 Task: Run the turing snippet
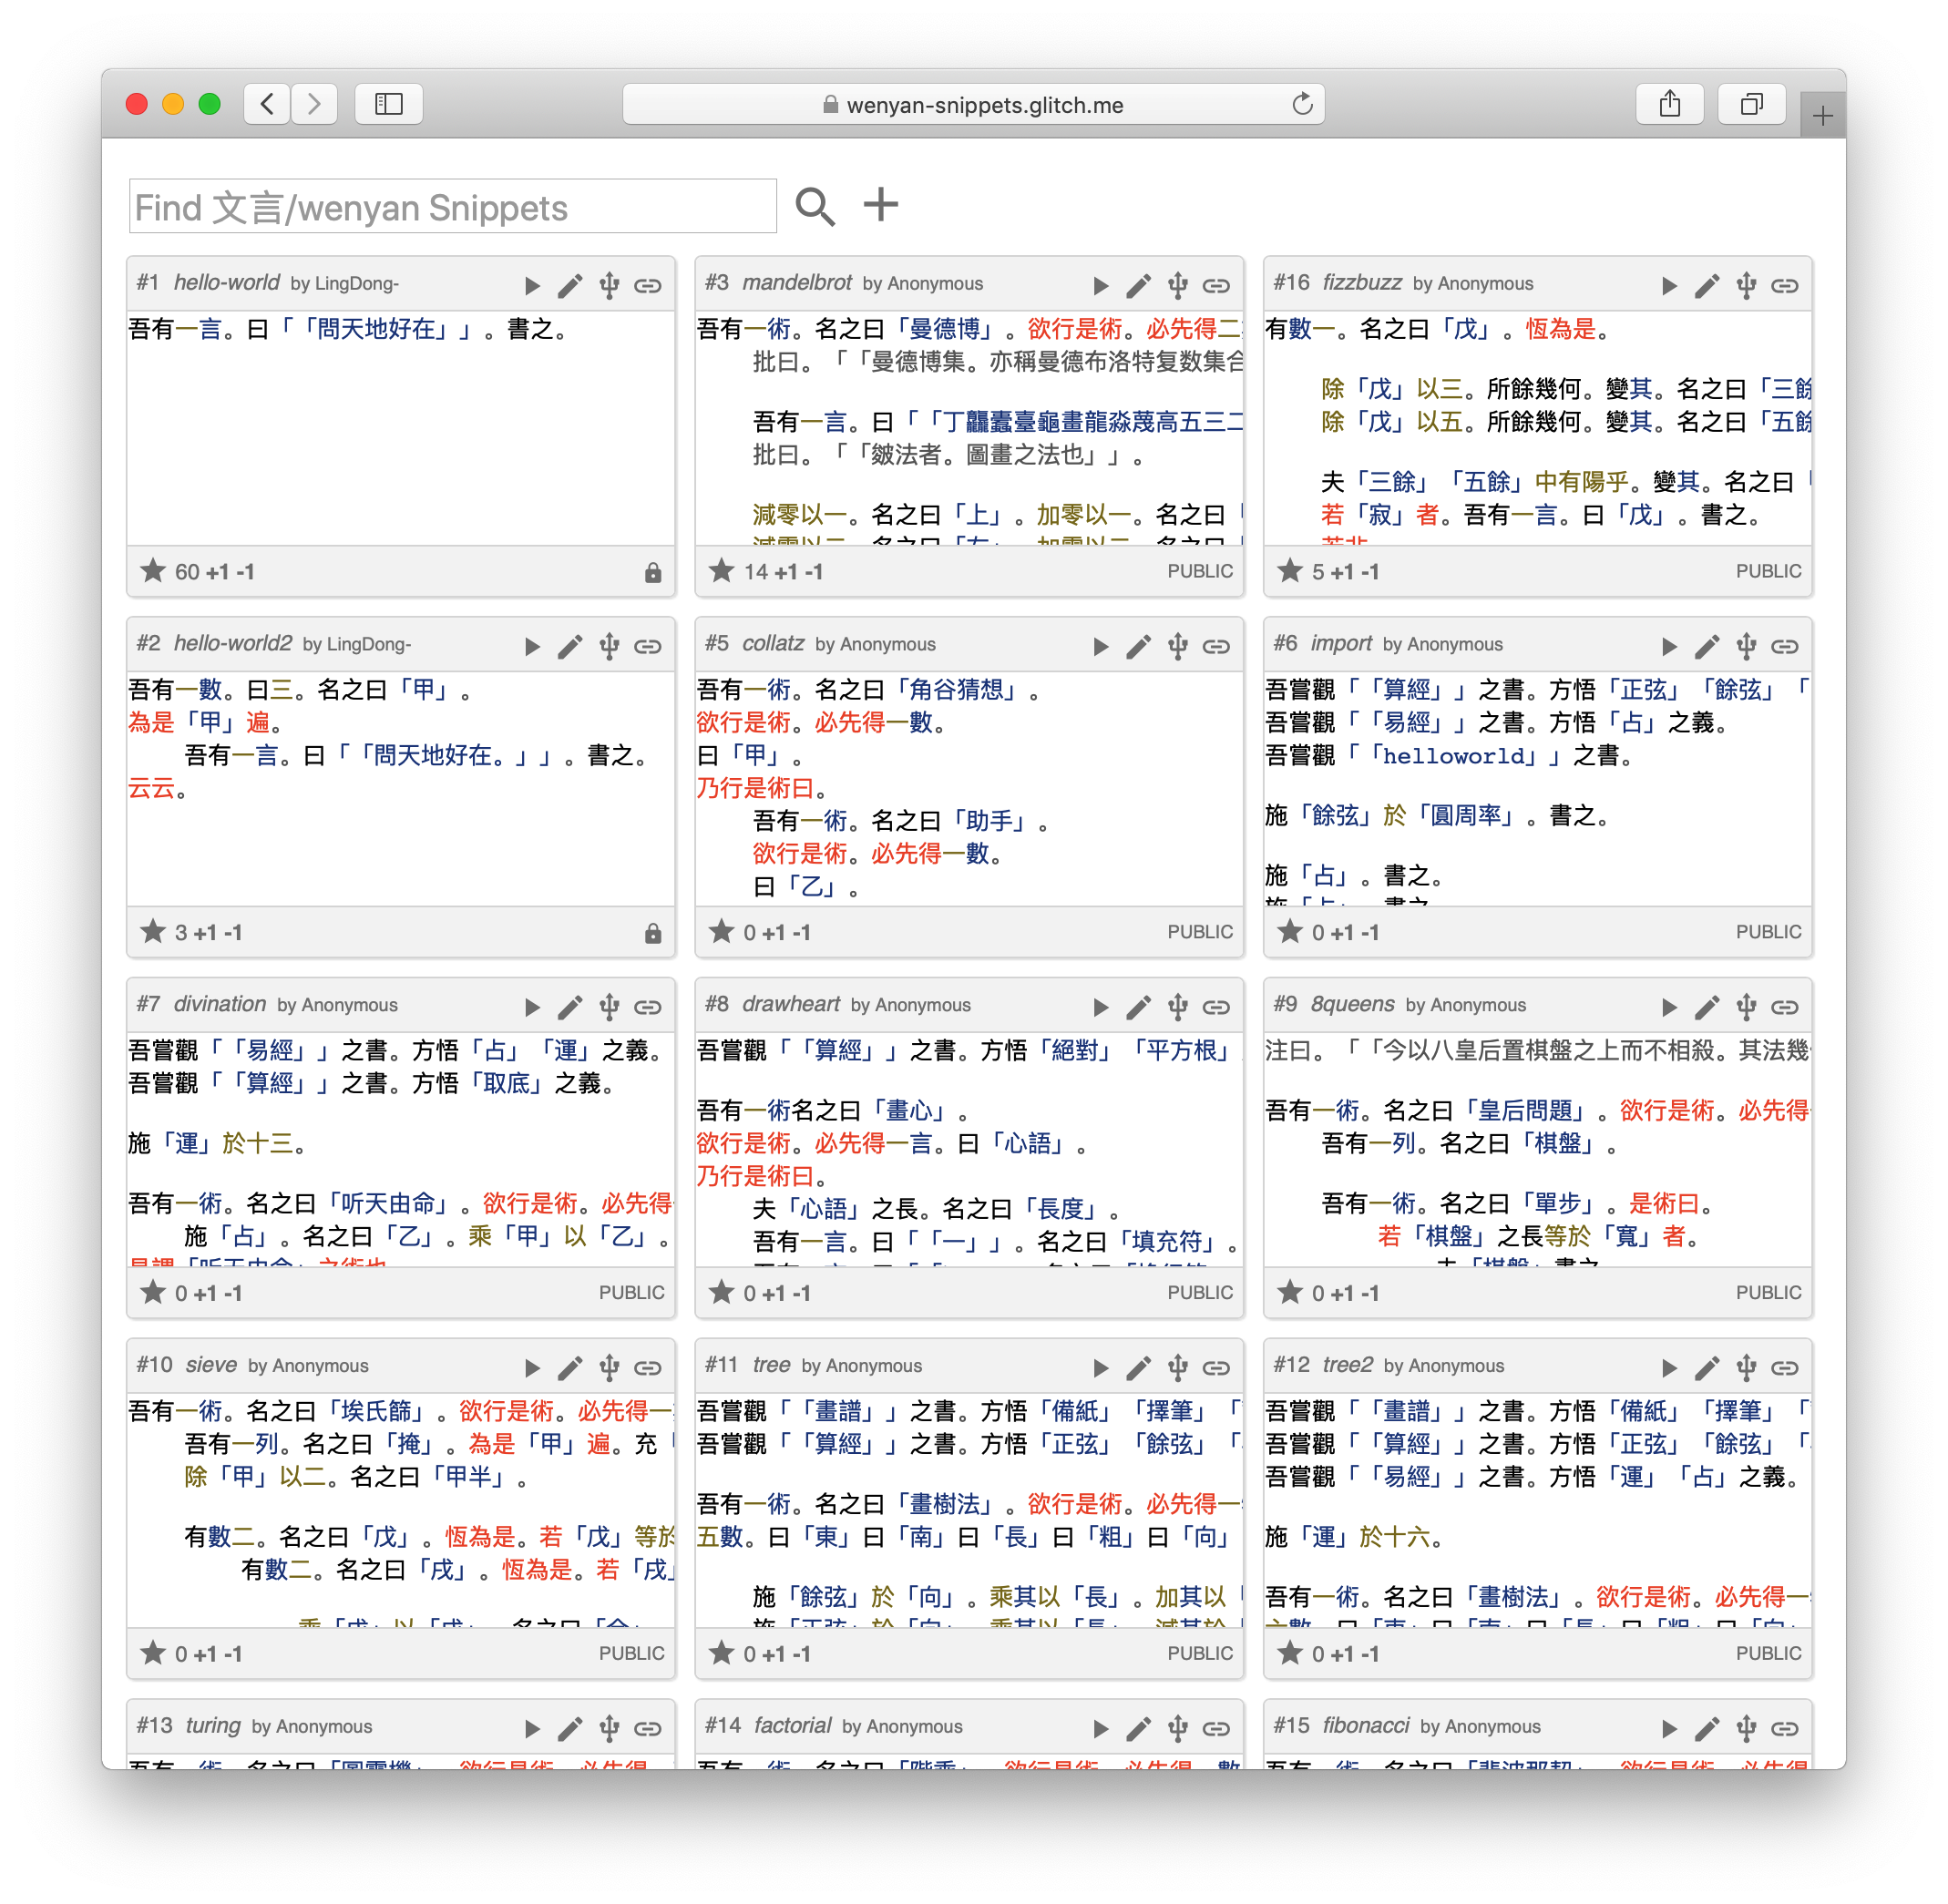click(x=532, y=1729)
